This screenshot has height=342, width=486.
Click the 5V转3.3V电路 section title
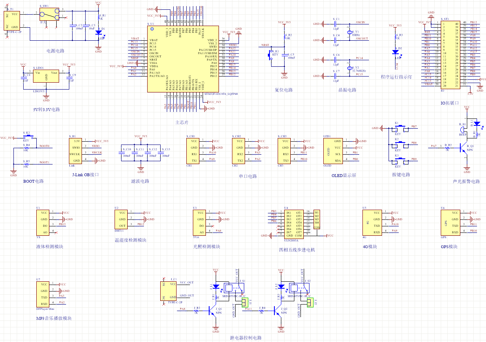click(46, 110)
